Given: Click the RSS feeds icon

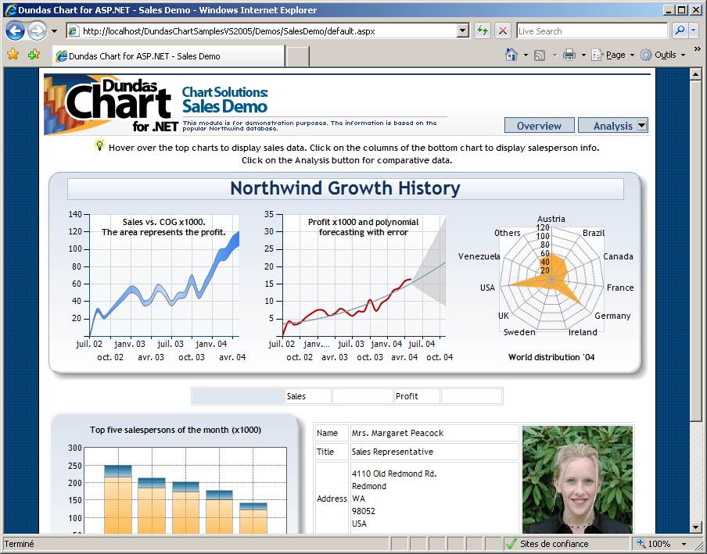Looking at the screenshot, I should pyautogui.click(x=540, y=55).
